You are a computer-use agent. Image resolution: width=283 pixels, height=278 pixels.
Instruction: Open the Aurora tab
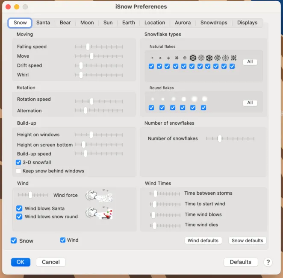[183, 23]
